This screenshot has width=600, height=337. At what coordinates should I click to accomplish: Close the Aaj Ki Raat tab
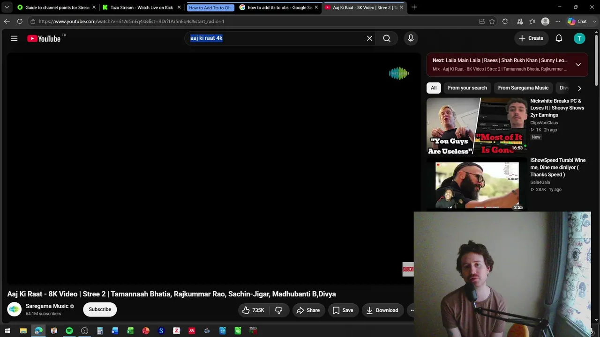[x=401, y=7]
